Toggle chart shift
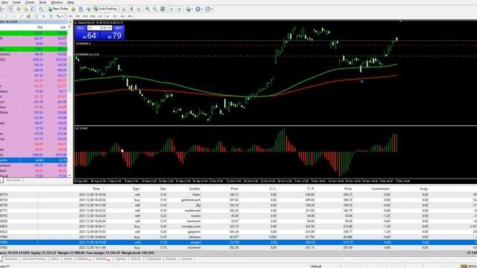The height and width of the screenshot is (268, 477). [x=179, y=9]
